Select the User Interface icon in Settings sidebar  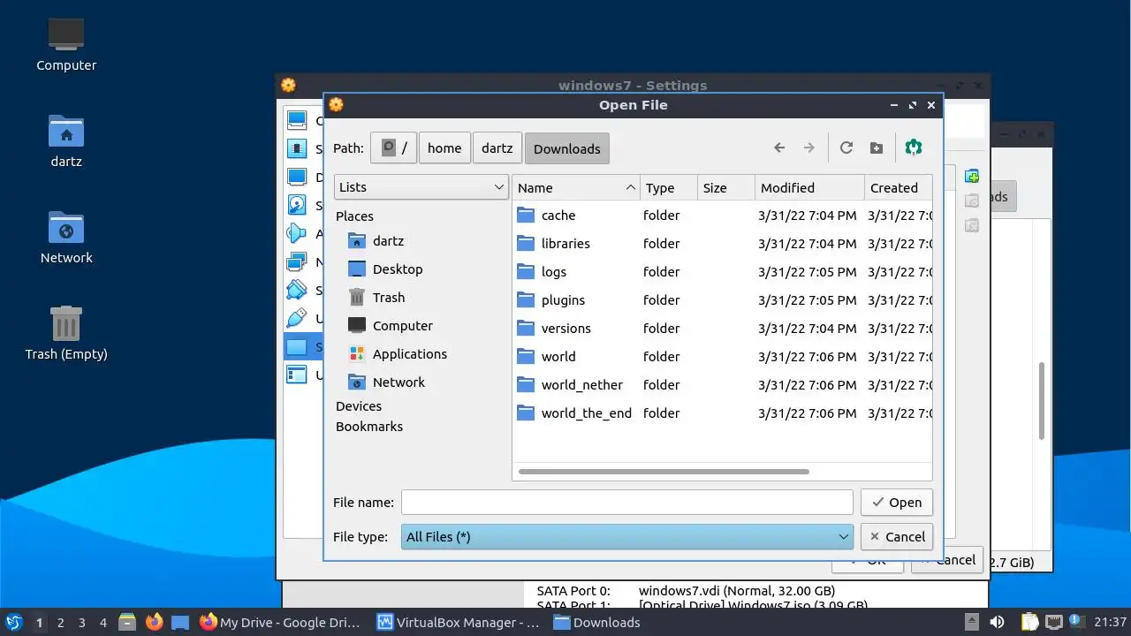[298, 375]
